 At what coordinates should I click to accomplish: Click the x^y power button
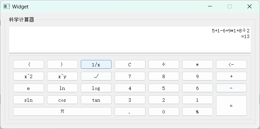pyautogui.click(x=62, y=76)
